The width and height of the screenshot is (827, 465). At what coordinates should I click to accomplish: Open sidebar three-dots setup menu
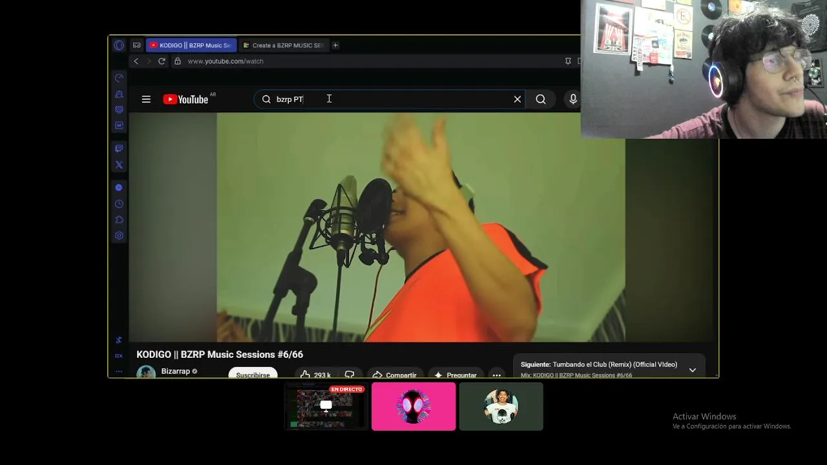pos(119,371)
